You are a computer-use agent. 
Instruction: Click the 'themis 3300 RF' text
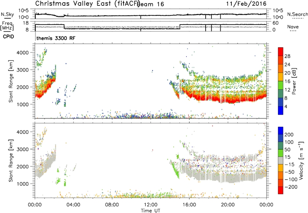56,38
